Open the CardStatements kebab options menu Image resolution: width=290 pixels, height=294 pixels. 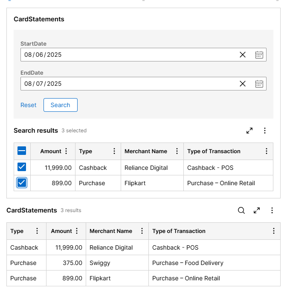tap(272, 210)
